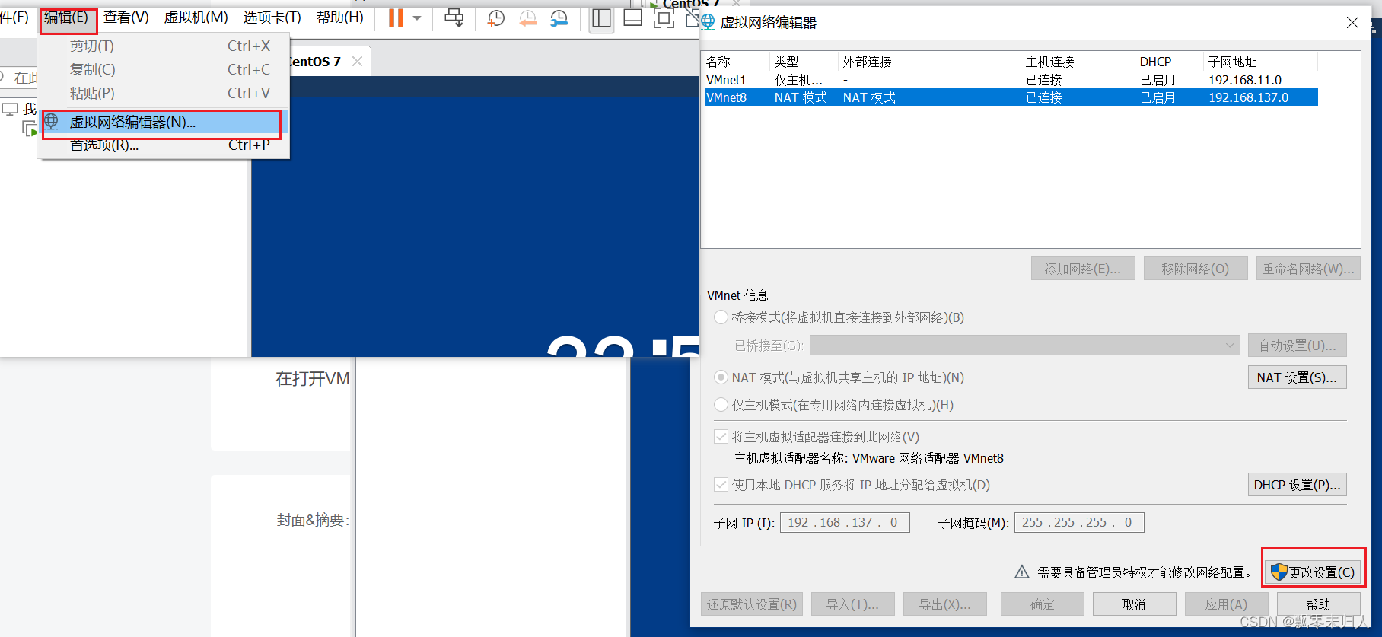Expand the 已桥接至(G) combo box
The height and width of the screenshot is (637, 1382).
pos(1024,346)
